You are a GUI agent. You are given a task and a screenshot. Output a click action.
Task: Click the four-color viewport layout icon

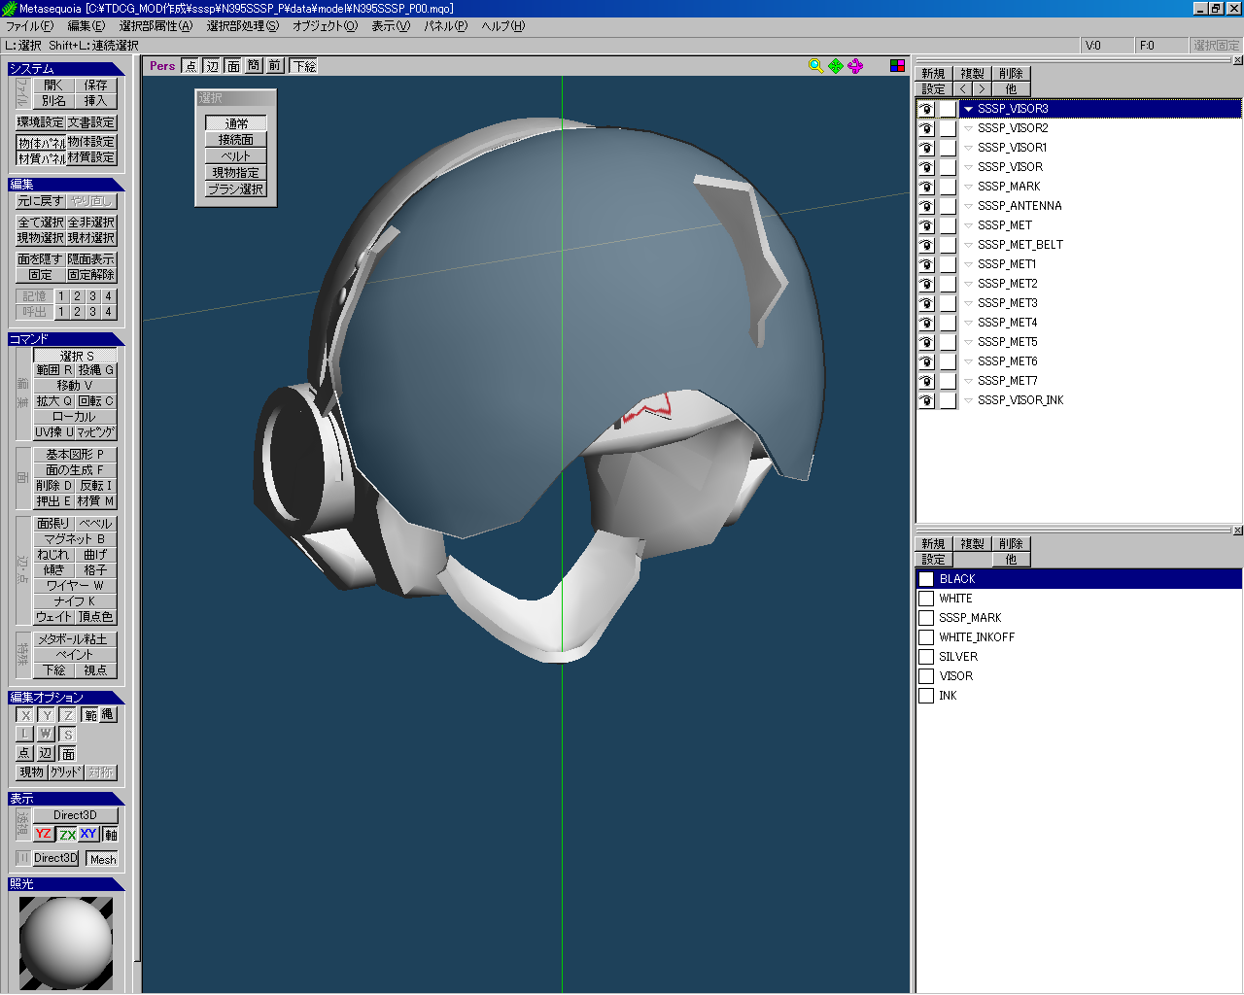[x=897, y=66]
